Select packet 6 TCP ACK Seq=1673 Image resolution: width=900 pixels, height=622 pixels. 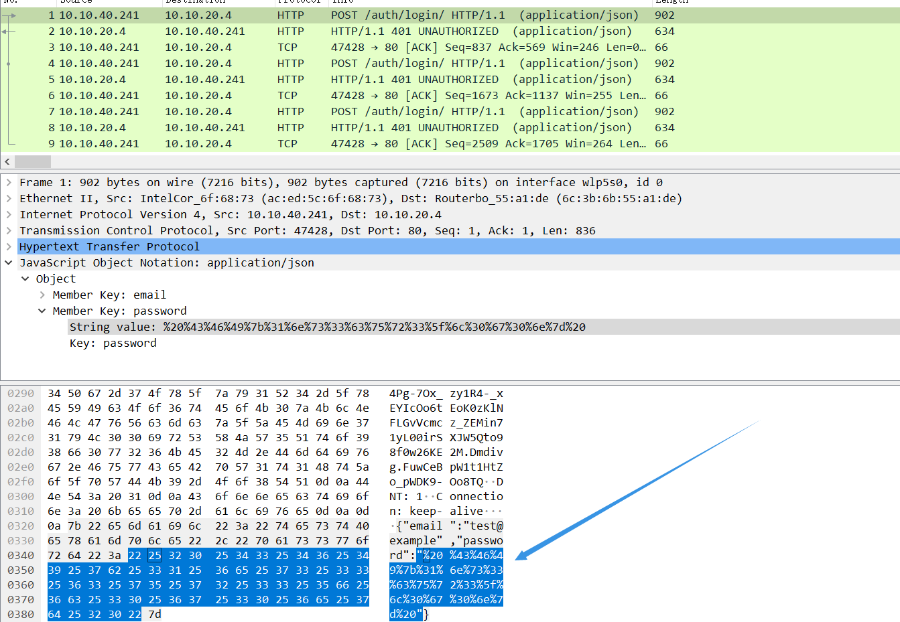click(x=450, y=95)
